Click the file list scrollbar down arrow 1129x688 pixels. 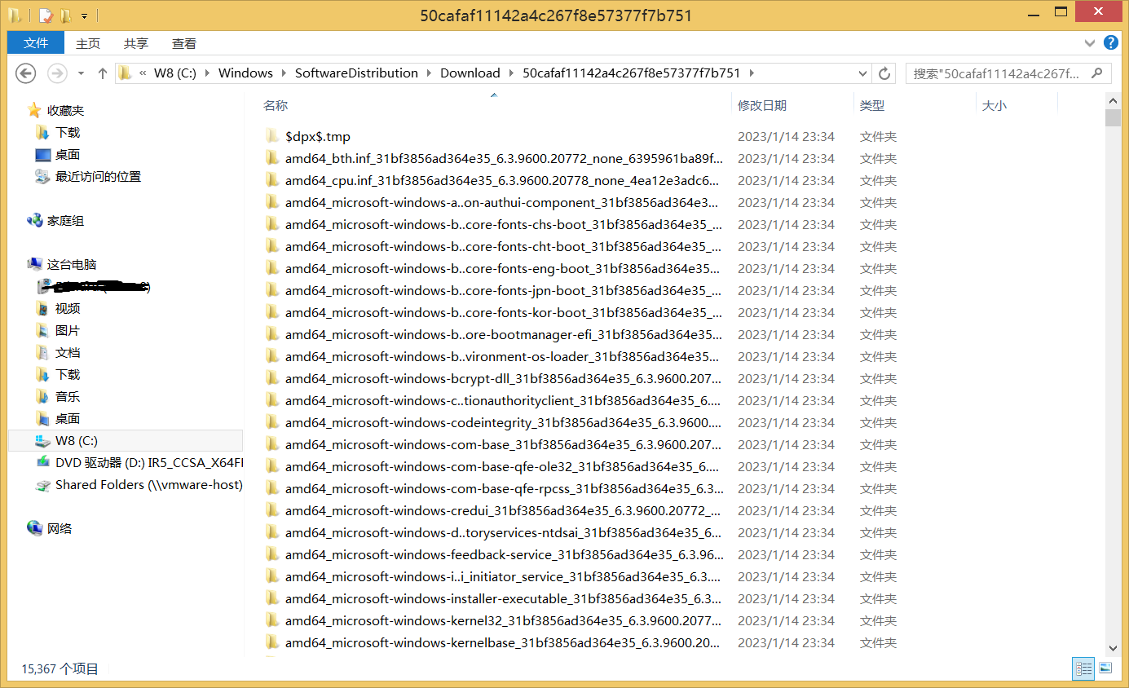click(1114, 648)
